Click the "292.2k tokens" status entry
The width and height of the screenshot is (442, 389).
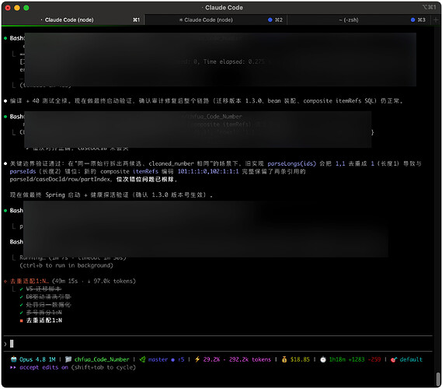click(x=250, y=359)
